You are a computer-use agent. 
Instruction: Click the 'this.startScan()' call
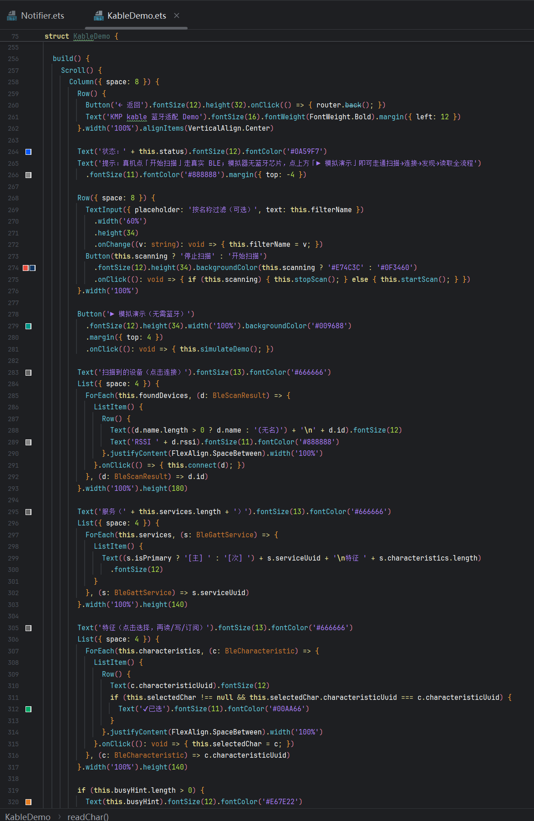coord(413,280)
